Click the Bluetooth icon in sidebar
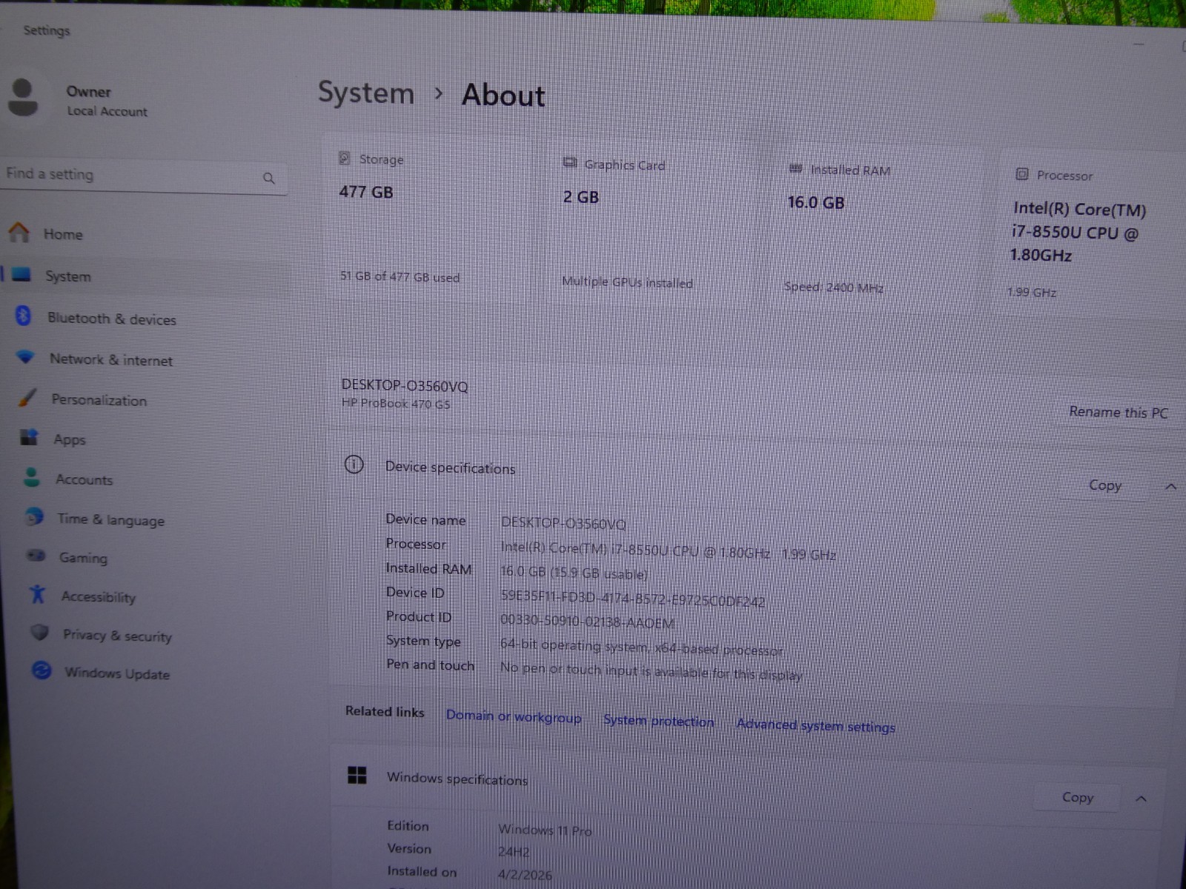 (23, 316)
